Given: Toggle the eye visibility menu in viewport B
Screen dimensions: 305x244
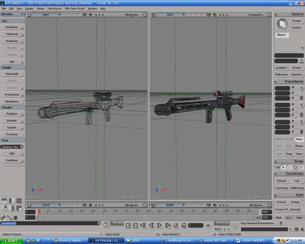Looking at the screenshot, I should point(214,15).
